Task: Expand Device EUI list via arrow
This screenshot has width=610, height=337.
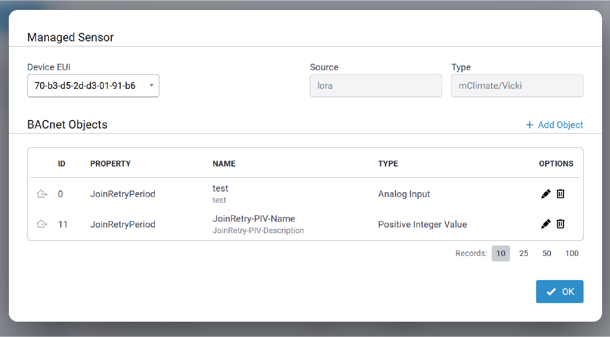Action: [151, 85]
